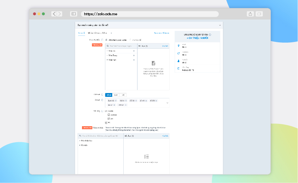Click magnifier icon in interest search box
The height and width of the screenshot is (183, 298).
(80, 136)
